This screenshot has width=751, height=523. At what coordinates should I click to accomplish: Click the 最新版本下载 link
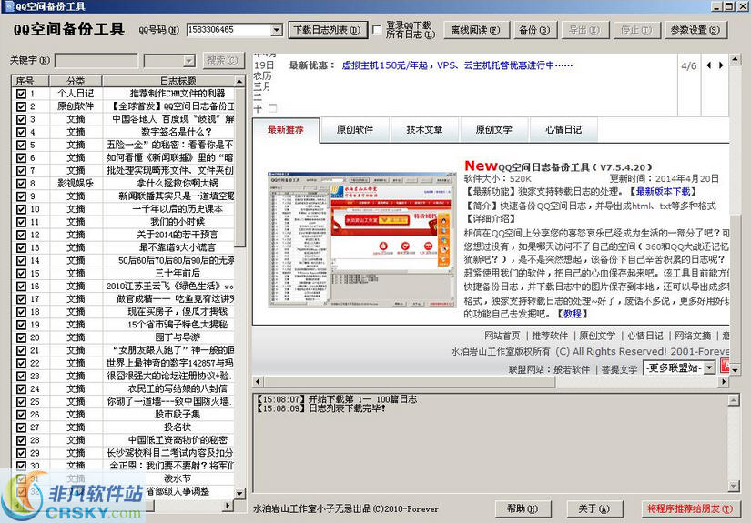pyautogui.click(x=663, y=192)
